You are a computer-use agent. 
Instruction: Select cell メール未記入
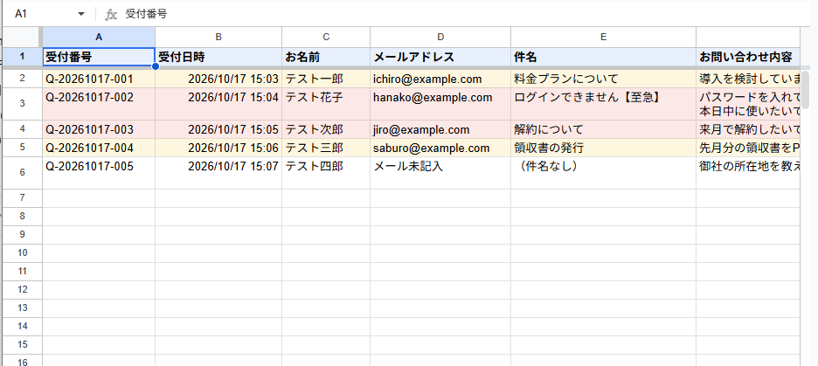440,173
